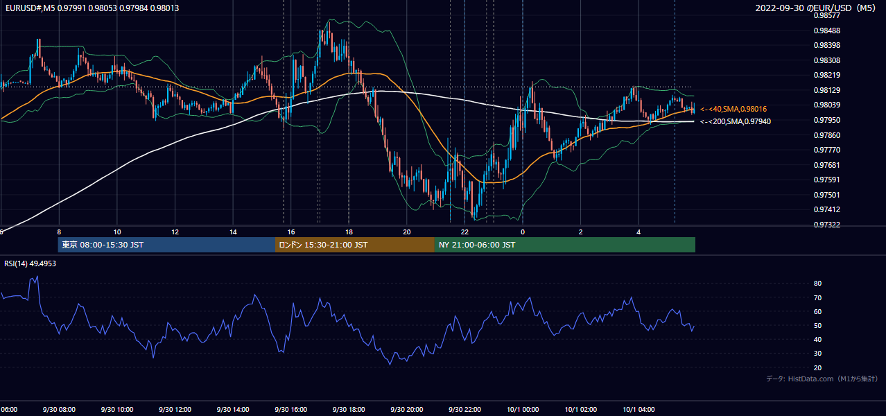Click the RSI(14) 49.4953 indicator label
The width and height of the screenshot is (886, 416).
tap(31, 263)
